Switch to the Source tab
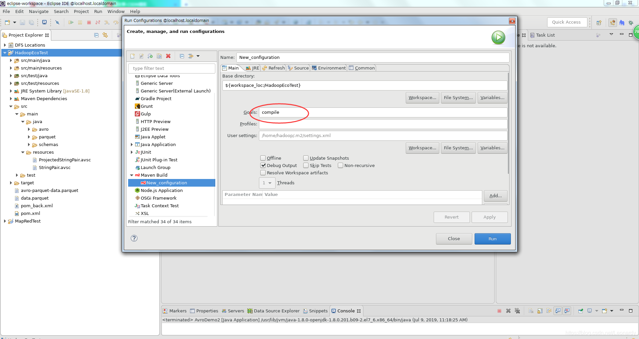This screenshot has width=639, height=339. pyautogui.click(x=299, y=68)
